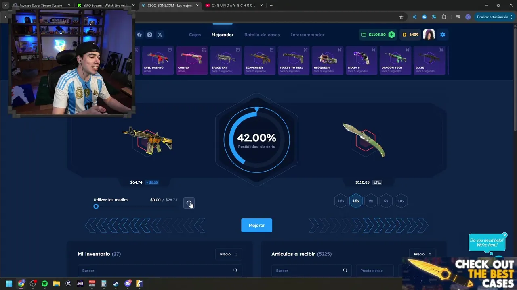Select the green knife target item image
517x290 pixels.
[x=364, y=140]
